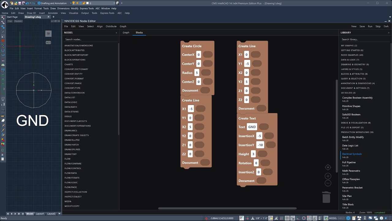Image resolution: width=392 pixels, height=221 pixels.
Task: Click the center view crosshair icon
Action: (x=328, y=167)
